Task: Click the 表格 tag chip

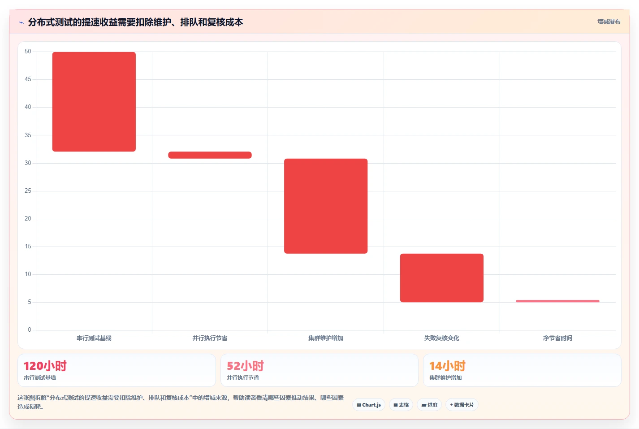Action: tap(401, 405)
